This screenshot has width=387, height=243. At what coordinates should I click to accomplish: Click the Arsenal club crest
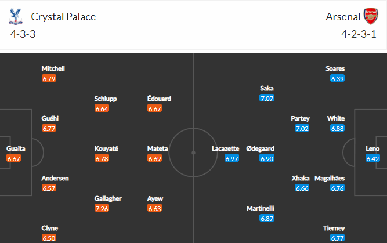click(x=370, y=16)
